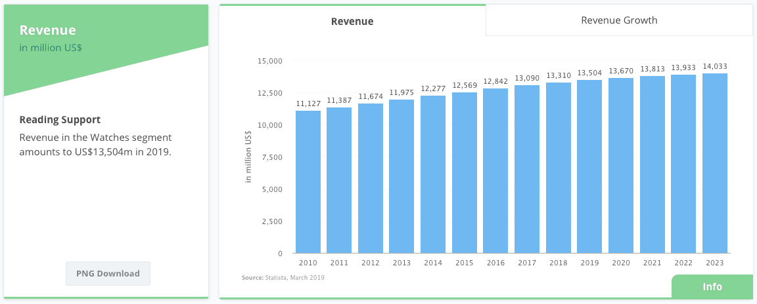
Task: Open the green Info button
Action: tap(712, 287)
